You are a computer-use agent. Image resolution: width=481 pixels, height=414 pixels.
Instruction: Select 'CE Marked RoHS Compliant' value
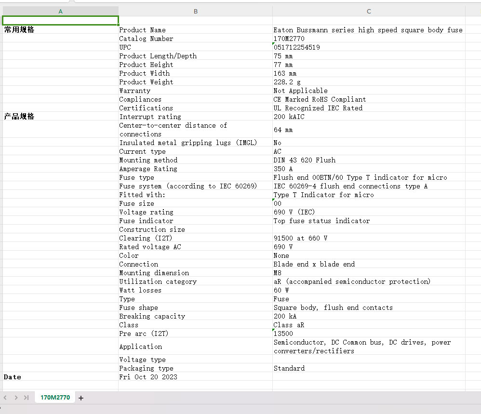tap(369, 99)
